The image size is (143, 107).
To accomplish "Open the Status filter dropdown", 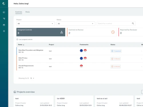I will [76, 24].
